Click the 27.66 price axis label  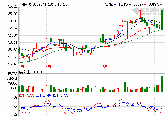point(13,57)
